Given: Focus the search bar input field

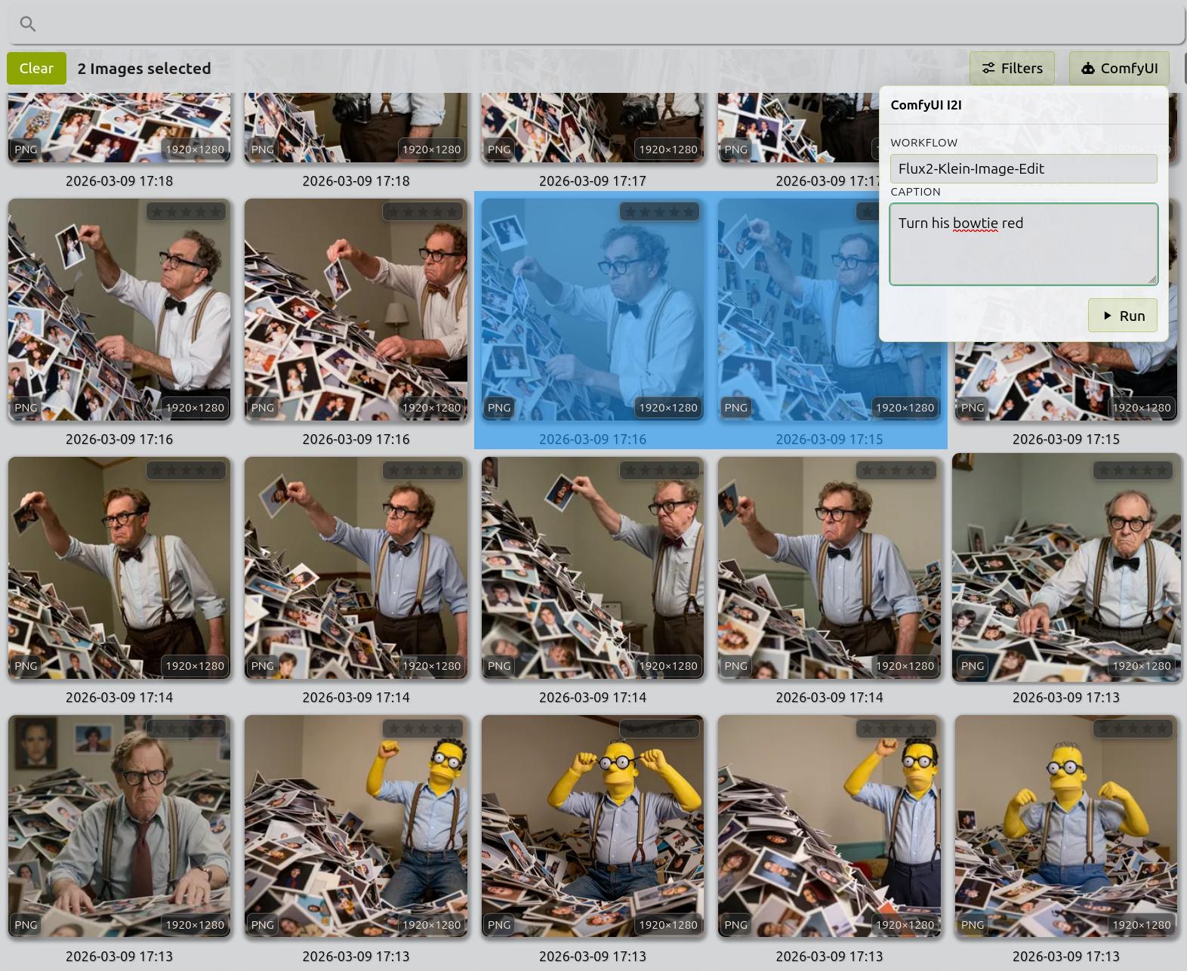Looking at the screenshot, I should pos(597,23).
